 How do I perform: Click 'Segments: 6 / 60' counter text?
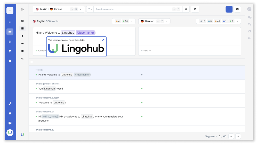[215, 136]
